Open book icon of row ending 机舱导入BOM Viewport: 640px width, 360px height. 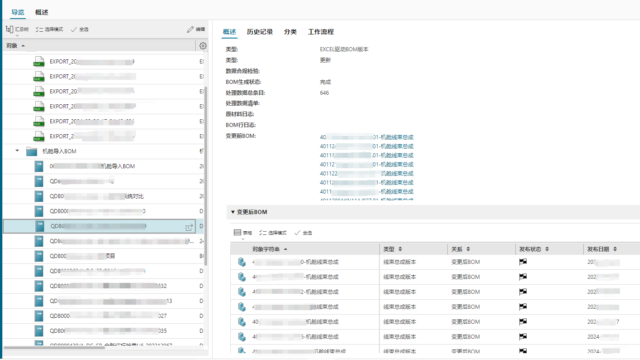(40, 166)
